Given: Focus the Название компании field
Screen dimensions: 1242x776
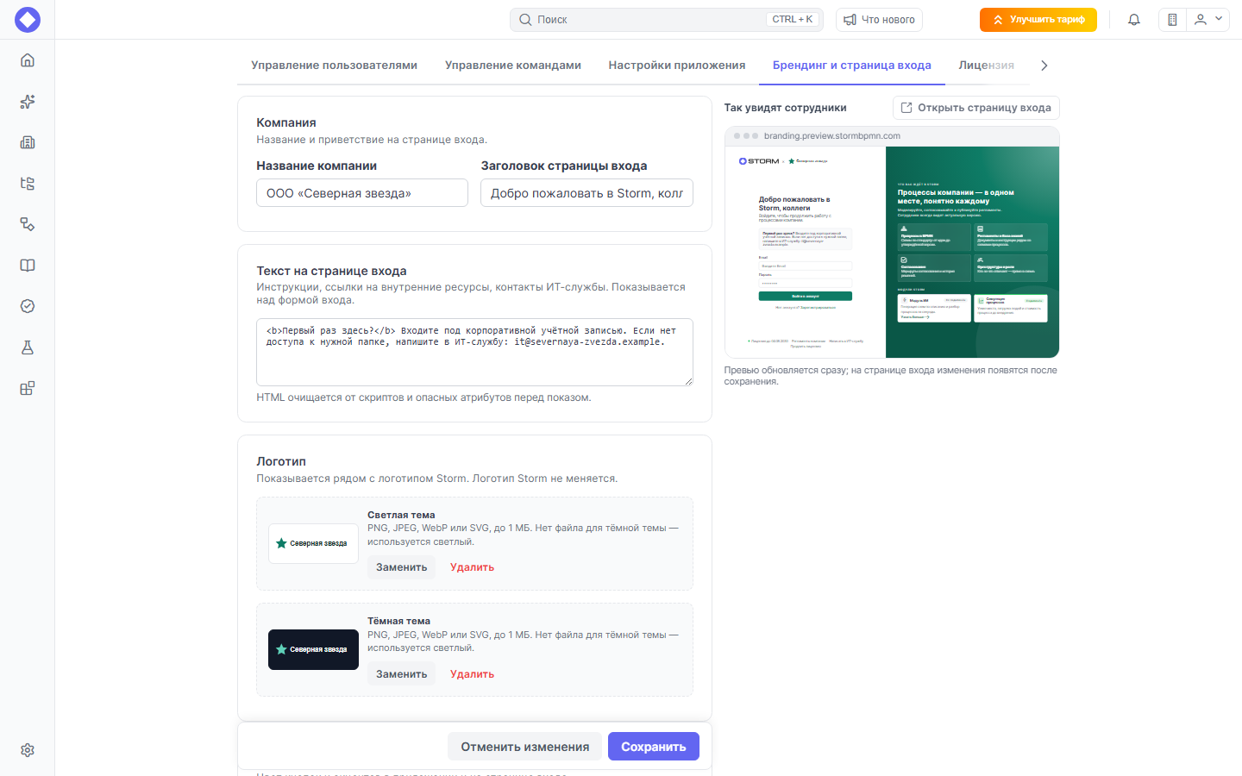Looking at the screenshot, I should (x=362, y=193).
